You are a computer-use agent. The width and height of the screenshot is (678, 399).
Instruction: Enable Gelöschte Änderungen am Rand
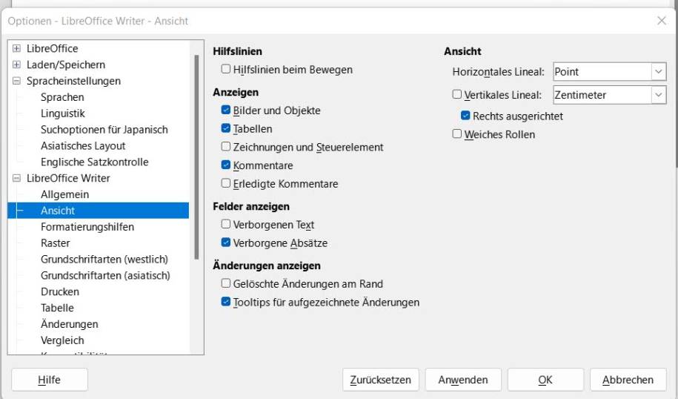(x=226, y=283)
